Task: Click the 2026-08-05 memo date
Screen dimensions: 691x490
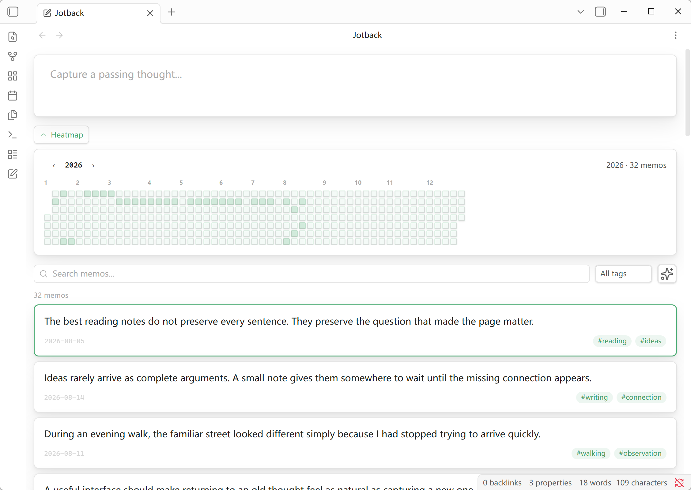Action: (64, 341)
